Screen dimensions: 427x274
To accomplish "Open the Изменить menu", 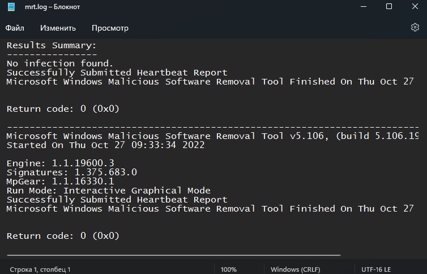I will coord(58,28).
